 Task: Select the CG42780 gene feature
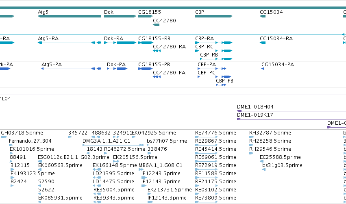(x=156, y=25)
